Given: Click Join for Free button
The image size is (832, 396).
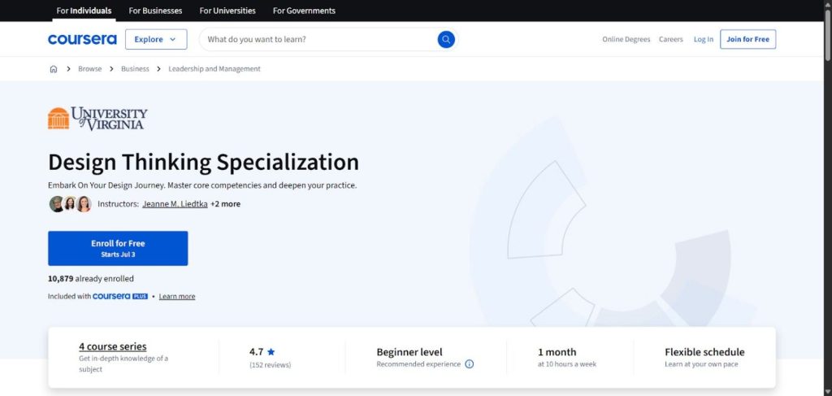Looking at the screenshot, I should pos(747,39).
